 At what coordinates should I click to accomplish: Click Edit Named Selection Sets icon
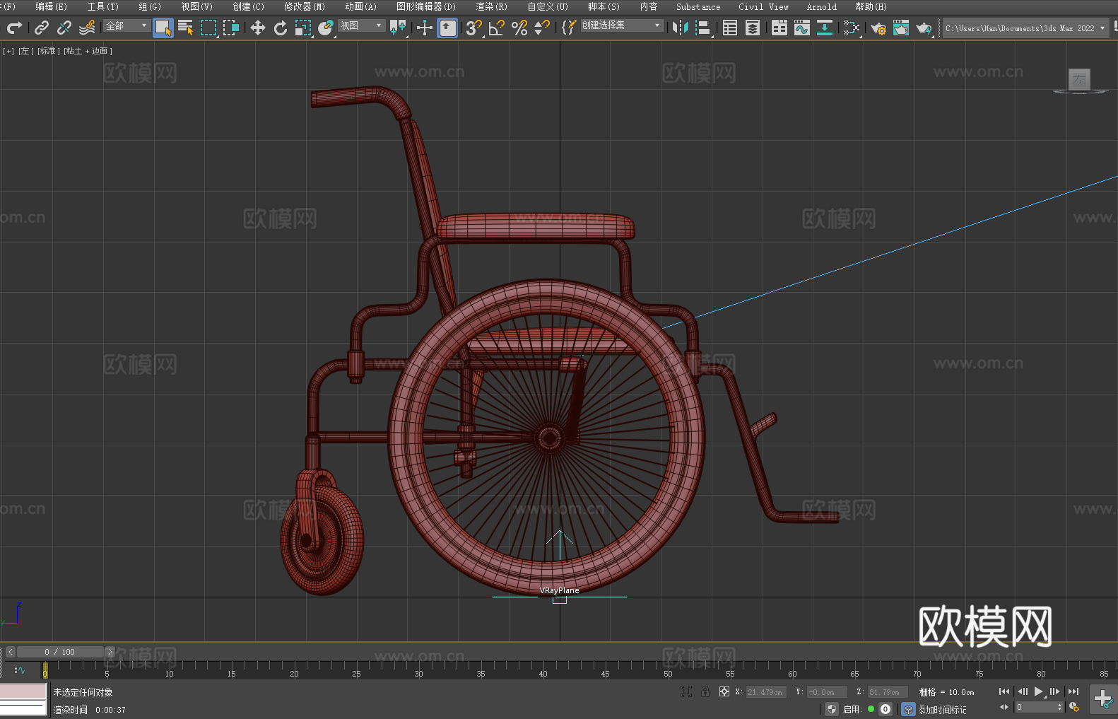coord(568,28)
